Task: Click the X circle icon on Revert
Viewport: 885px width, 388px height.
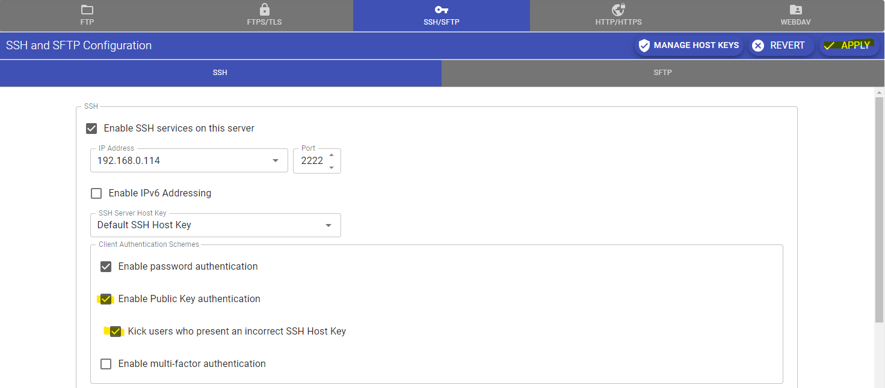Action: pyautogui.click(x=759, y=45)
